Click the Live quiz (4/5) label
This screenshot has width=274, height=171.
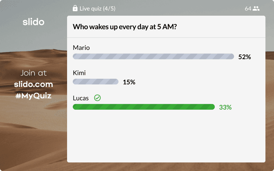[x=97, y=9]
